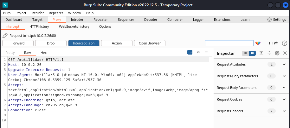
Task: Drop the intercepted request
Action: tap(51, 43)
